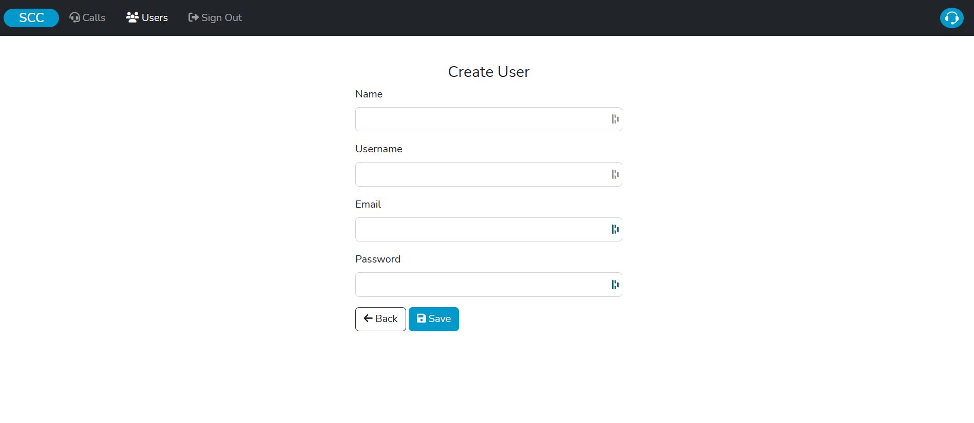
Task: Focus the Name input field
Action: [480, 119]
